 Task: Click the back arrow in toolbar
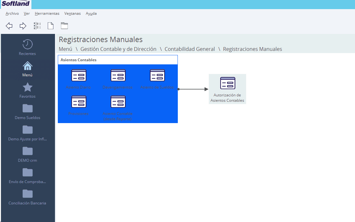(x=9, y=26)
